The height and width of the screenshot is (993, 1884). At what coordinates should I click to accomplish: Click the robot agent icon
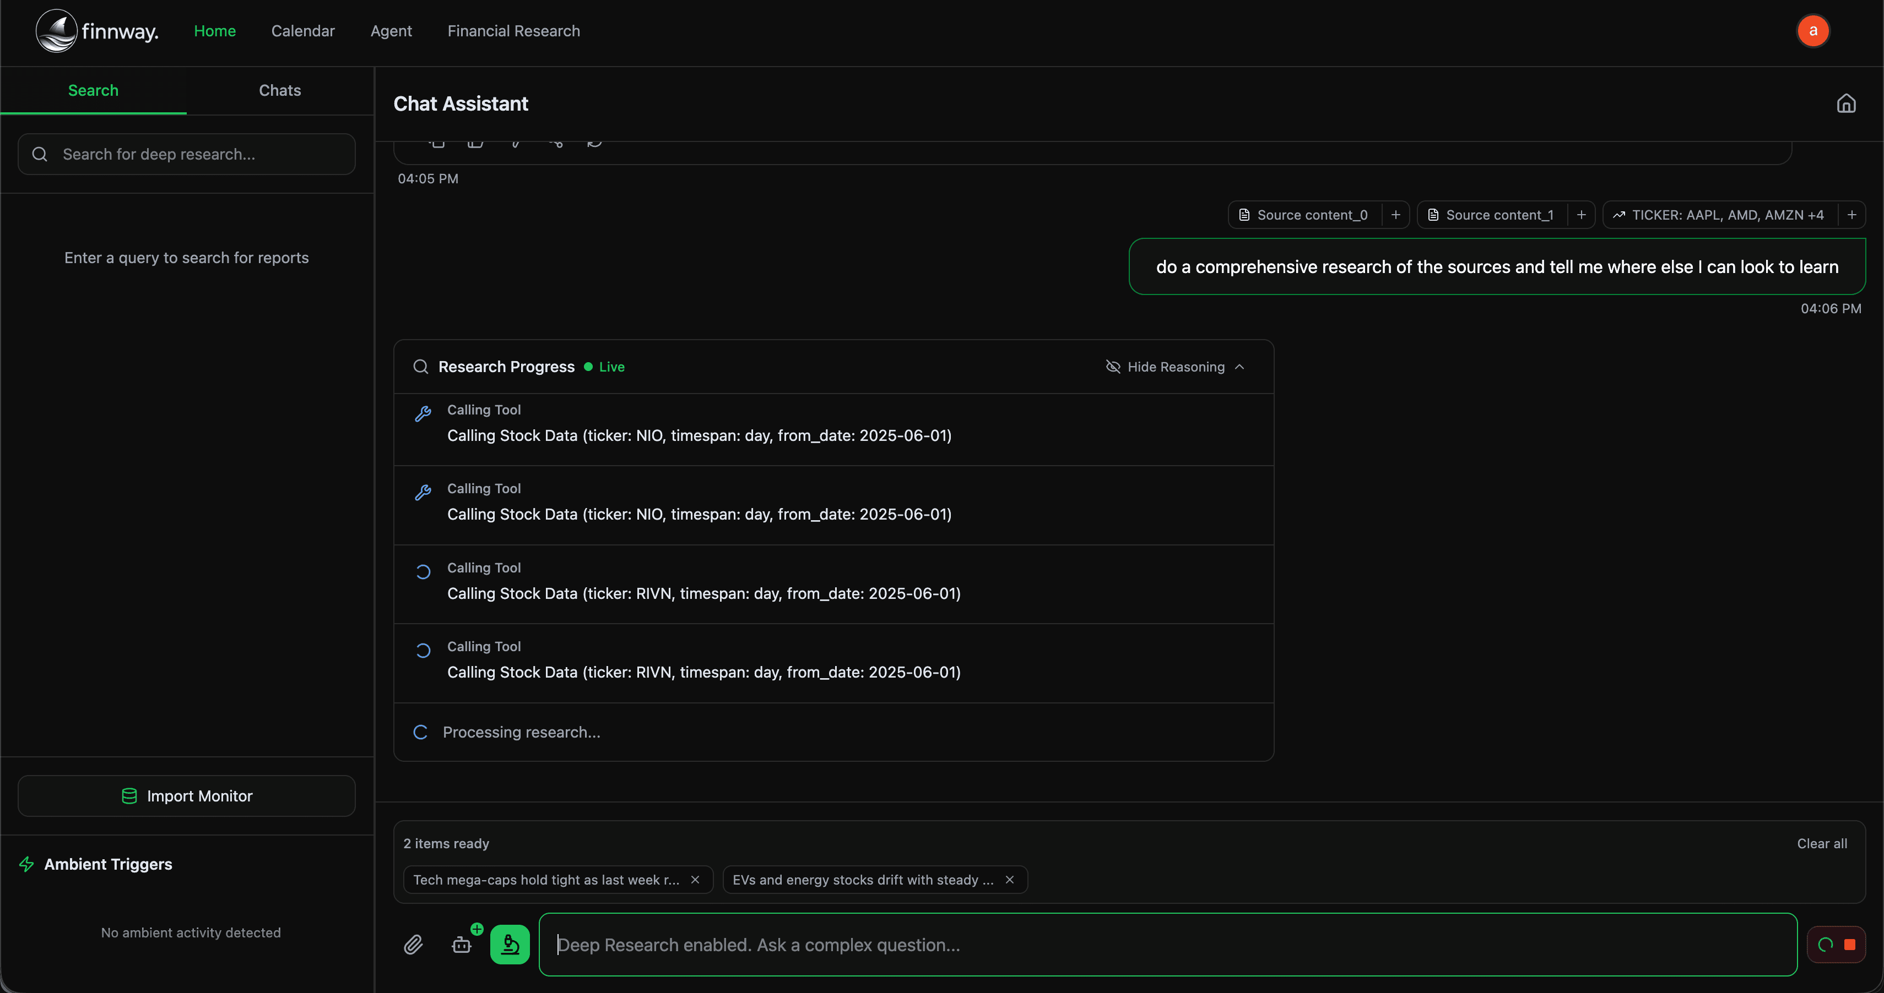pyautogui.click(x=462, y=945)
